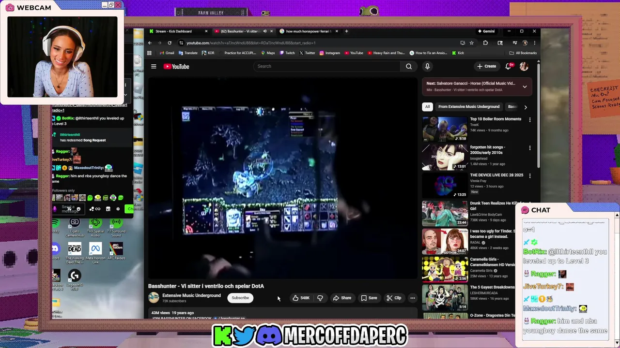Start voice search with the microphone icon
The image size is (620, 348).
point(427,66)
